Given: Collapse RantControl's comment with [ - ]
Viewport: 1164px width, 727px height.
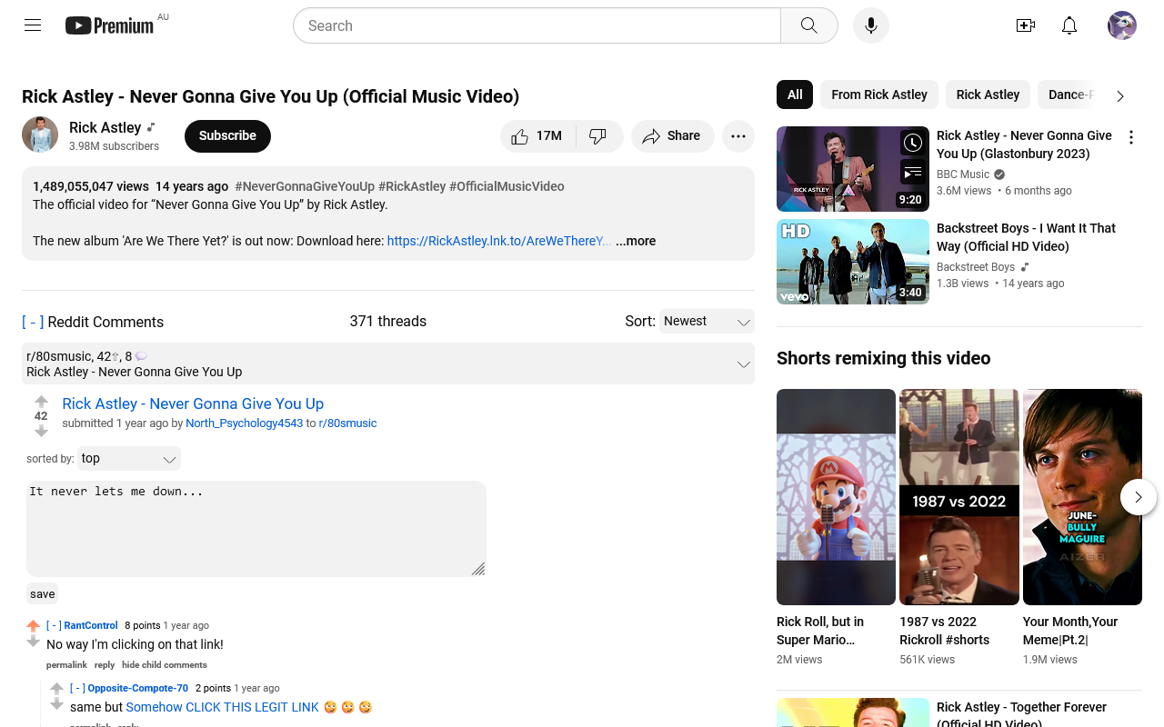Looking at the screenshot, I should click(54, 625).
